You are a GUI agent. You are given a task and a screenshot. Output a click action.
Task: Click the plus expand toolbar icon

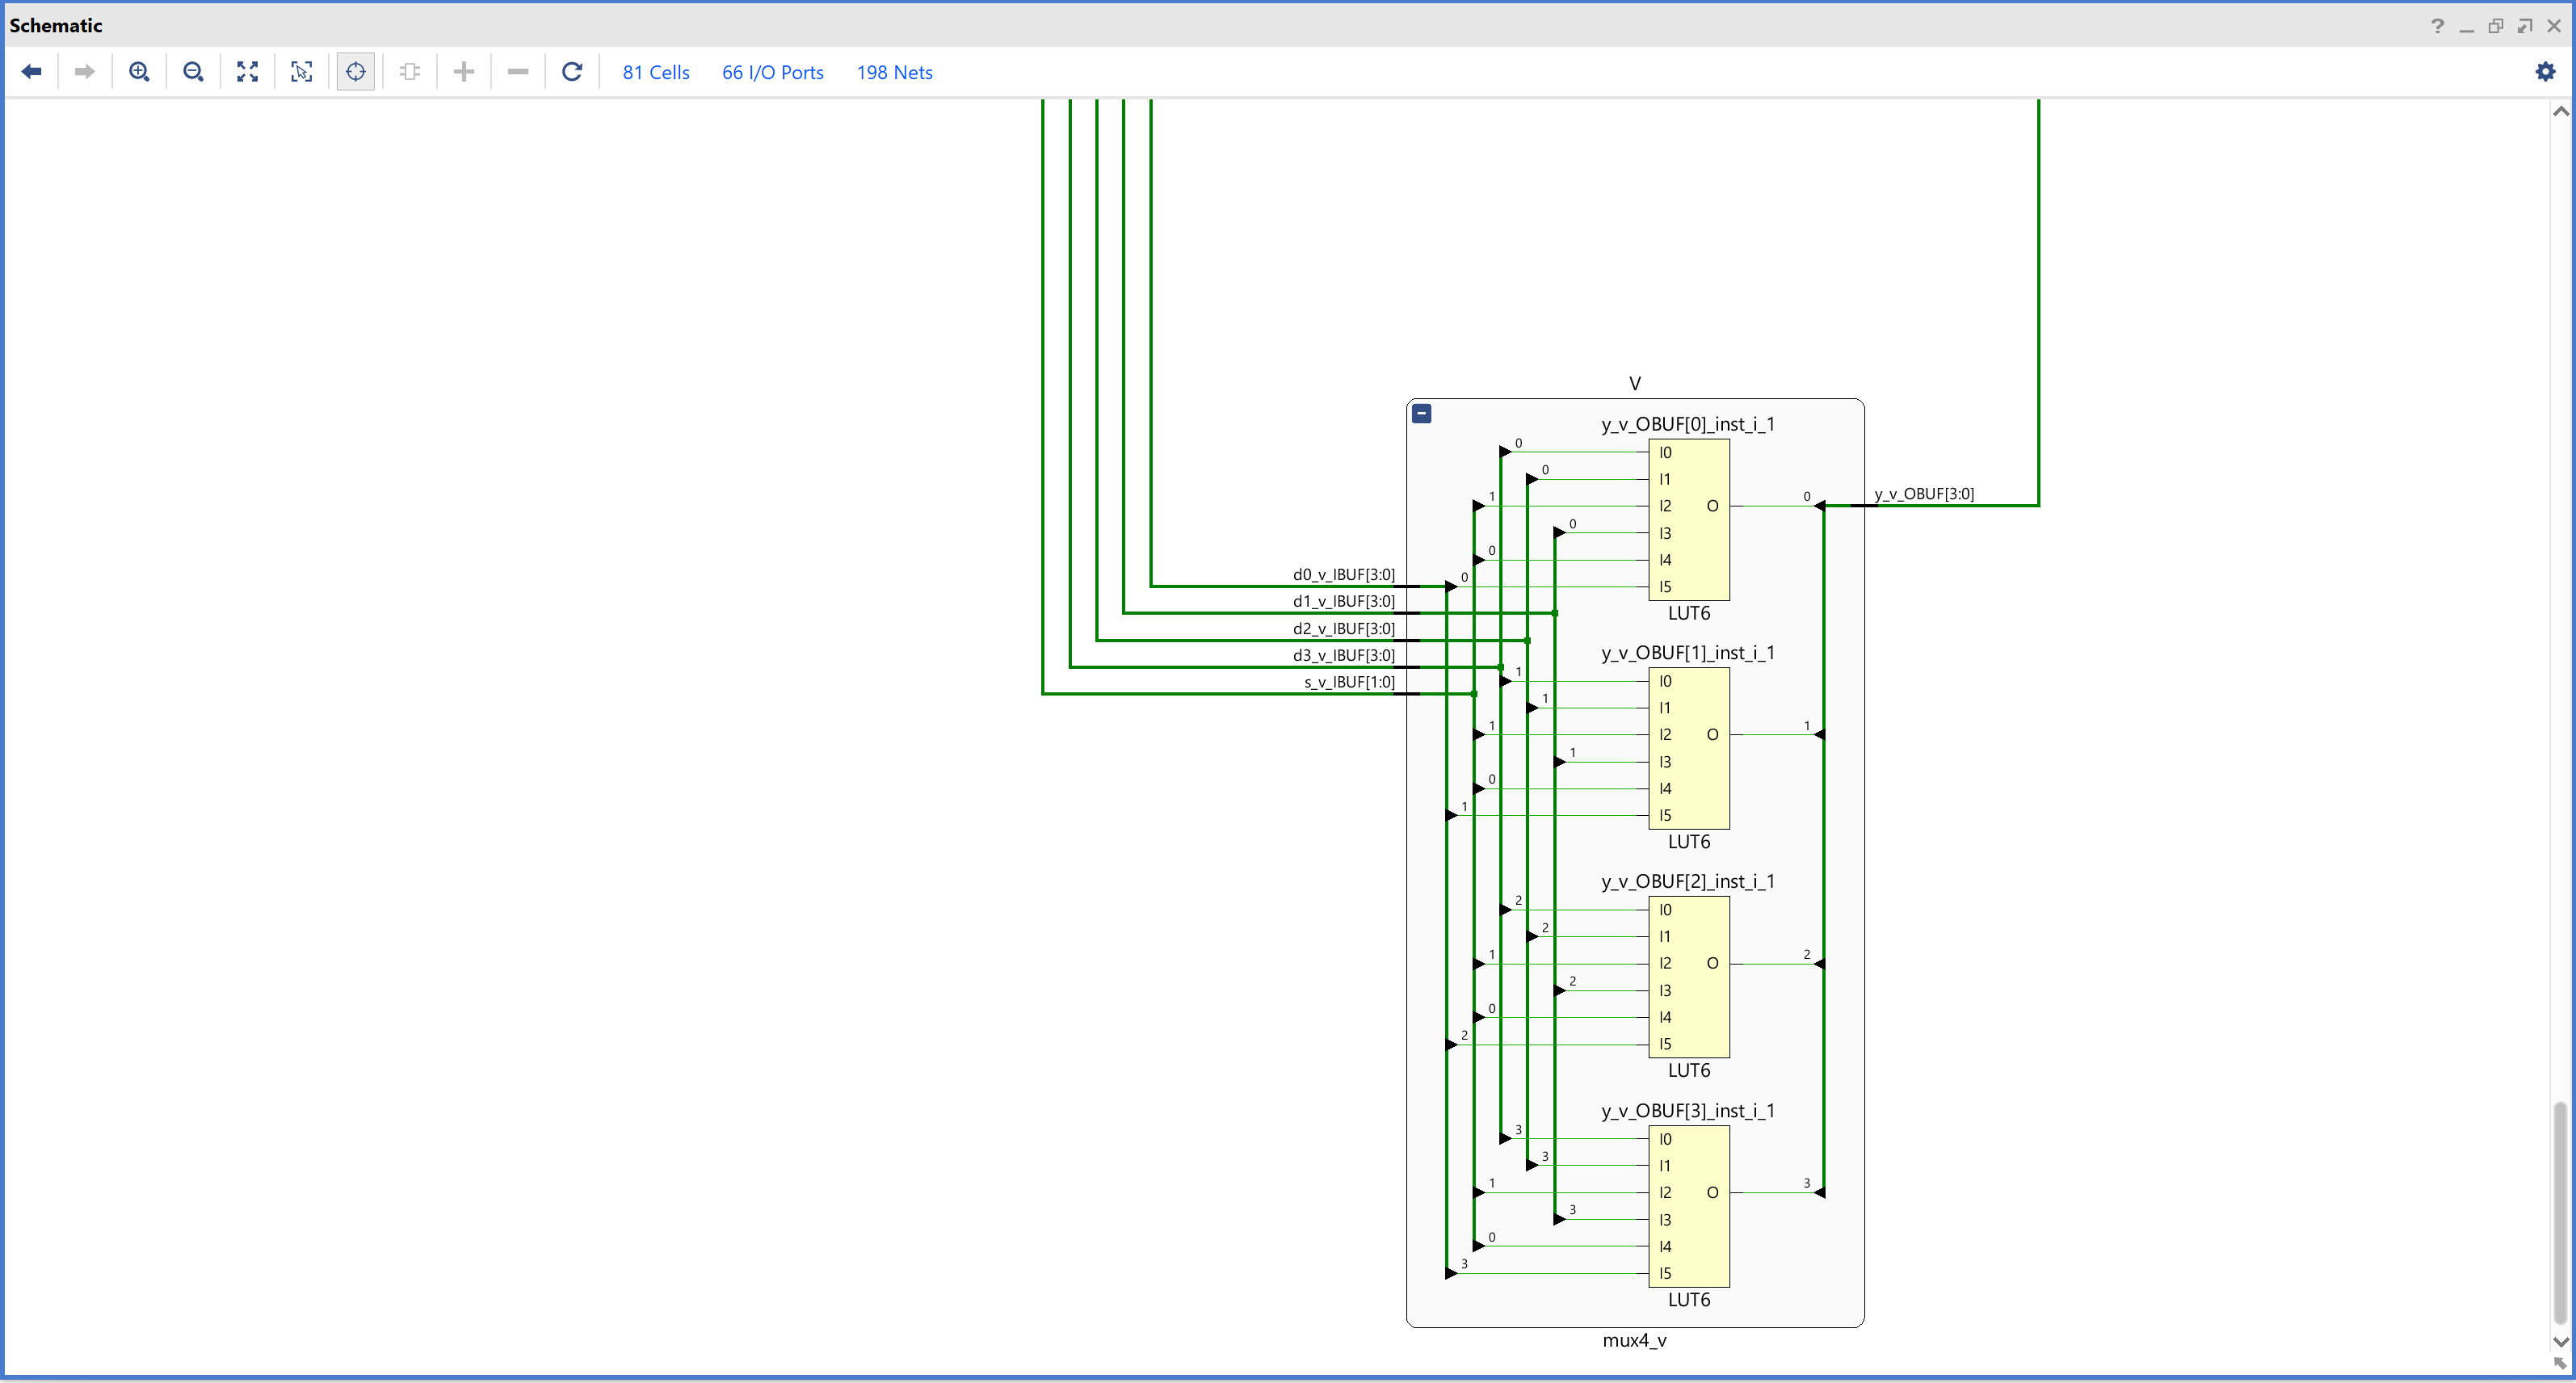point(463,71)
